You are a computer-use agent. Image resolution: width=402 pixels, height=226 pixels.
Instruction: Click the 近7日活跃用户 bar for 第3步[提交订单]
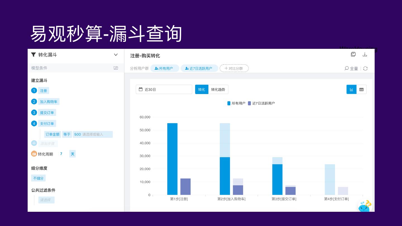click(x=290, y=191)
